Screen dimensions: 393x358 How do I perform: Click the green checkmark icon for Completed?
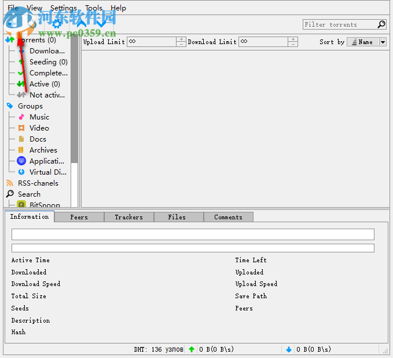[x=21, y=73]
